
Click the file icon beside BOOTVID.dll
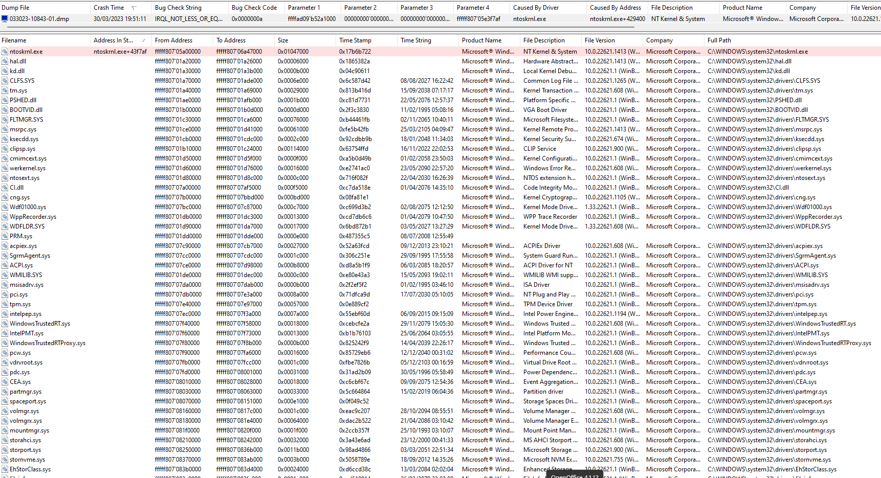(5, 110)
